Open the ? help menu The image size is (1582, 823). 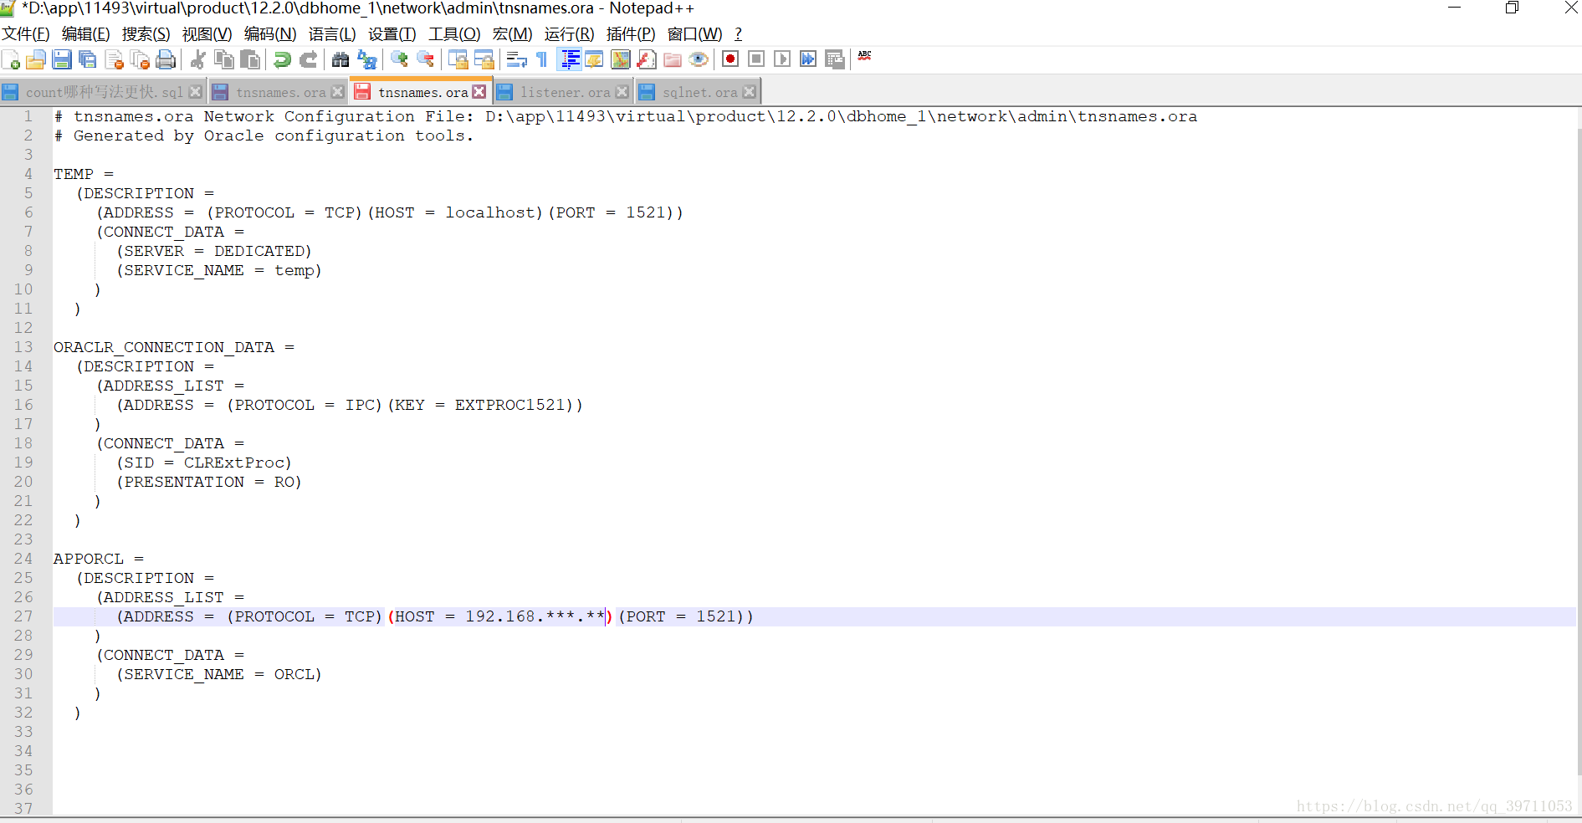(x=738, y=34)
